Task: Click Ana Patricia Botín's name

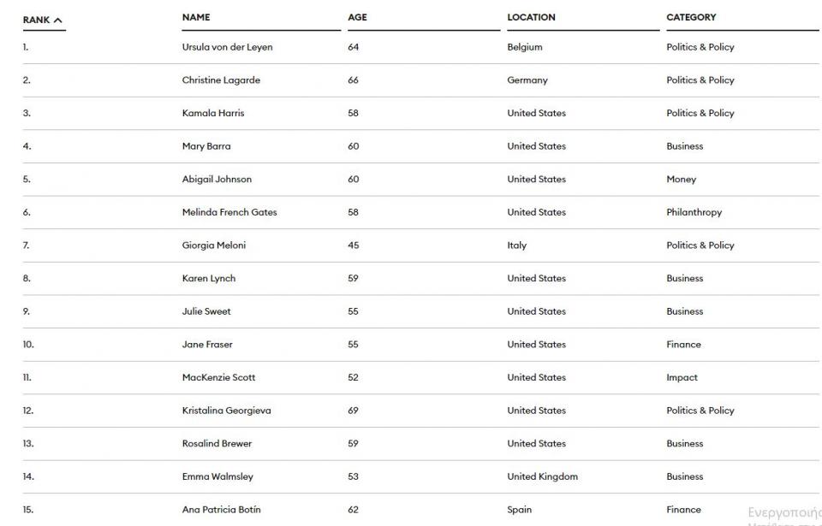Action: pos(221,510)
